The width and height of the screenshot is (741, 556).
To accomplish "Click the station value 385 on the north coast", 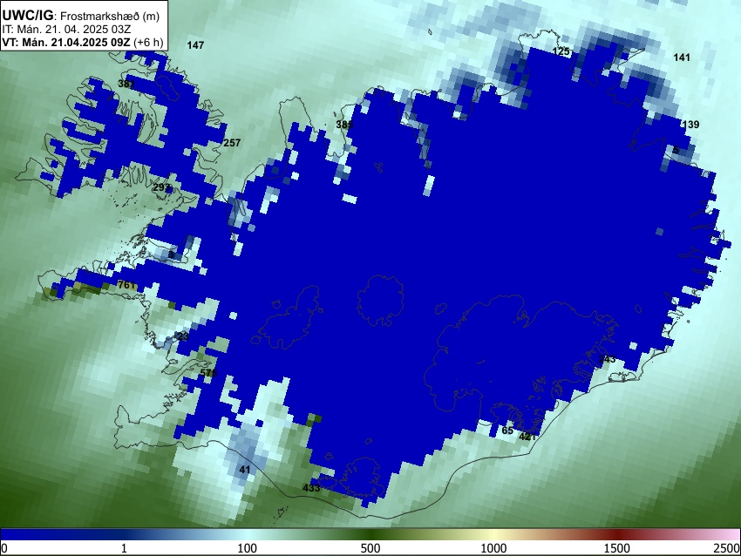I will [344, 125].
